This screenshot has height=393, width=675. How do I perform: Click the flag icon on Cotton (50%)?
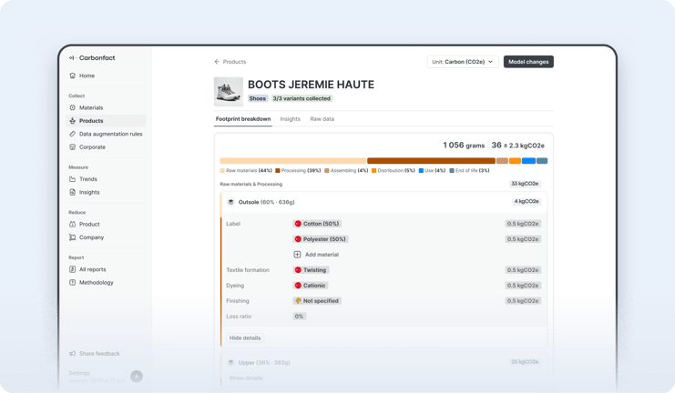pyautogui.click(x=298, y=224)
